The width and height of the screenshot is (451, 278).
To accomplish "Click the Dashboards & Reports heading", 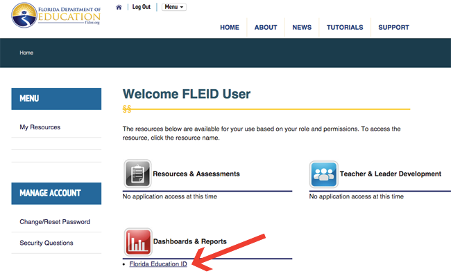I will [x=190, y=241].
